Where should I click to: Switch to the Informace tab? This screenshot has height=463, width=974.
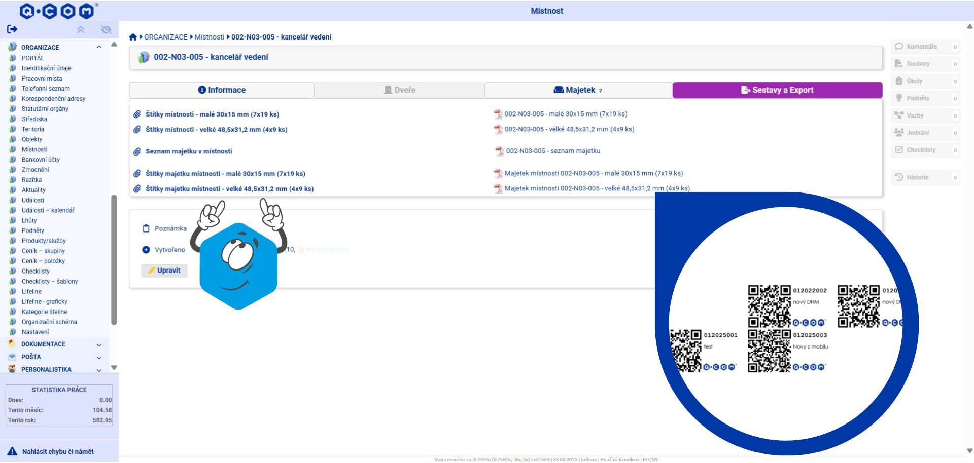pos(222,90)
